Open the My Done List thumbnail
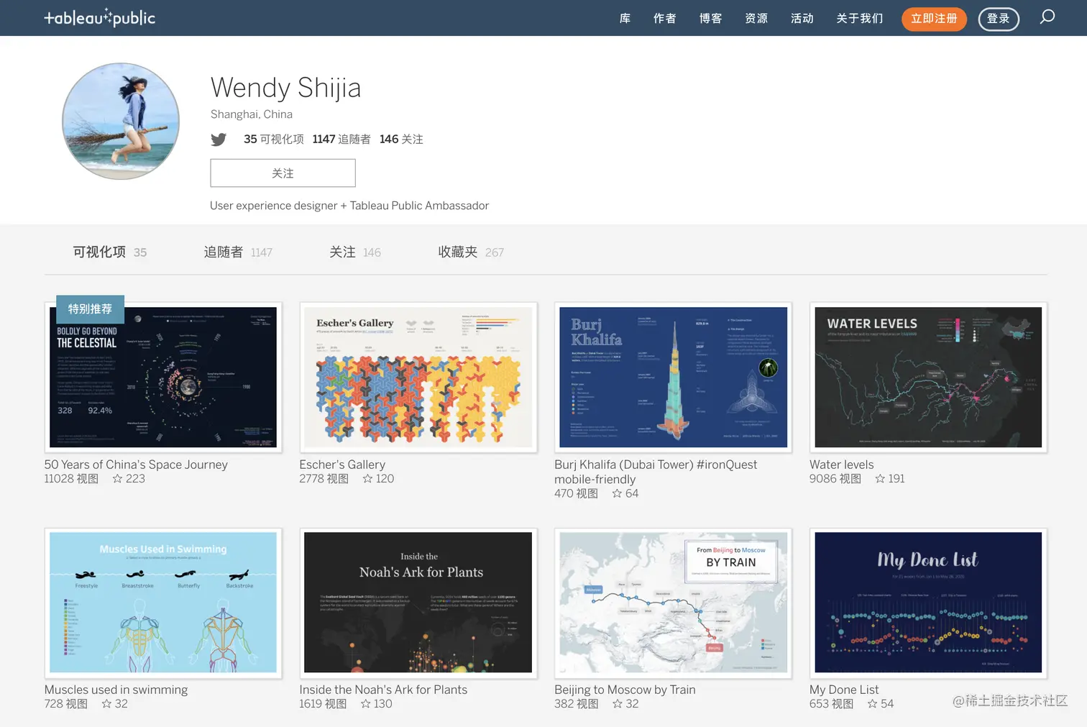This screenshot has width=1087, height=727. (928, 603)
